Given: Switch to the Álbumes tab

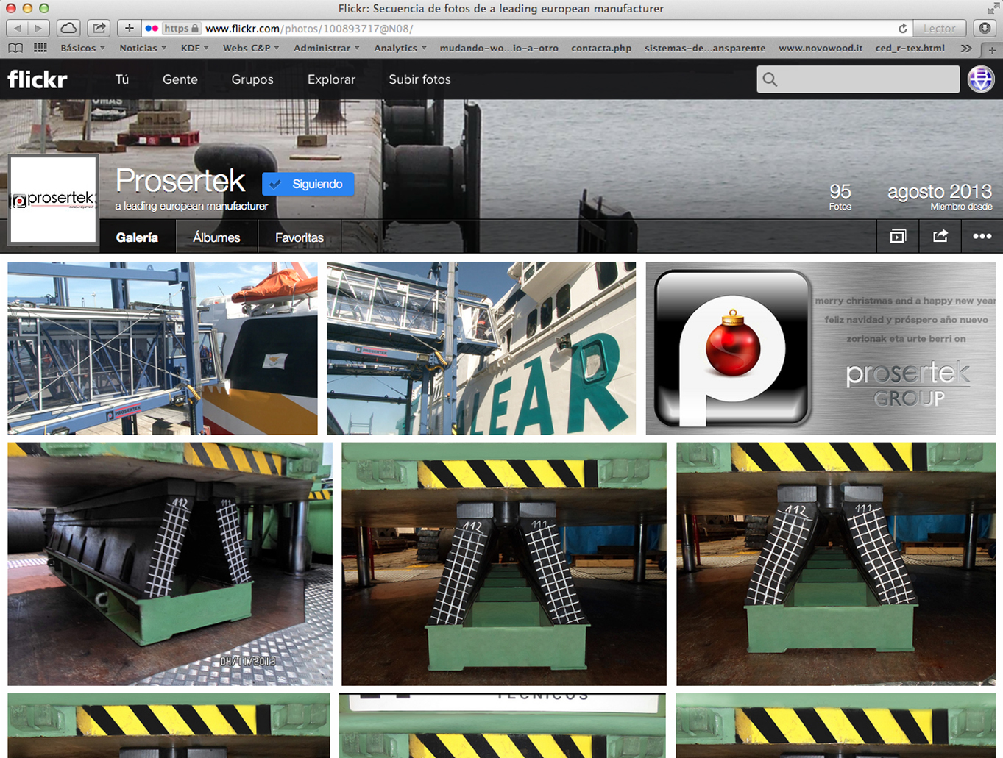Looking at the screenshot, I should 216,237.
